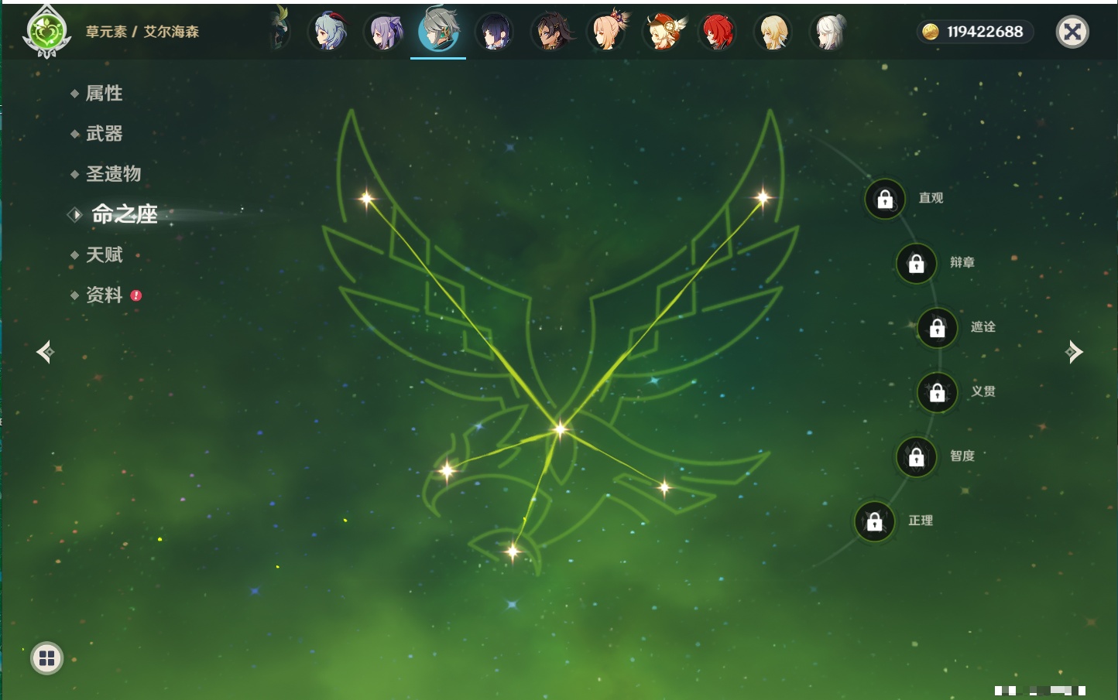Screen dimensions: 1118x700
Task: Click the 草元素 / 艾尔海森 title text
Action: pyautogui.click(x=142, y=32)
